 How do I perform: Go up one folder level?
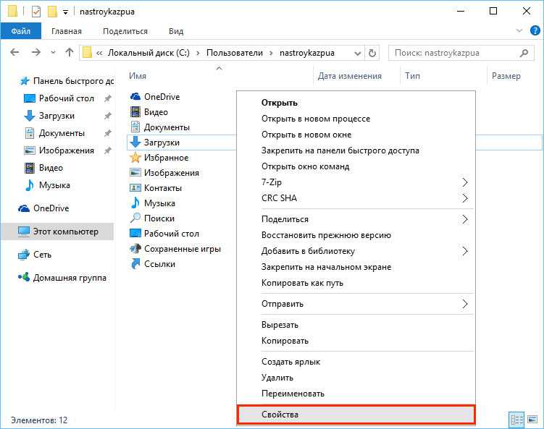70,53
